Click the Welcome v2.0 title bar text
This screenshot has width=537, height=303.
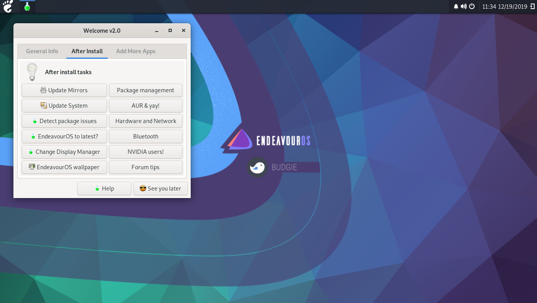click(x=102, y=31)
